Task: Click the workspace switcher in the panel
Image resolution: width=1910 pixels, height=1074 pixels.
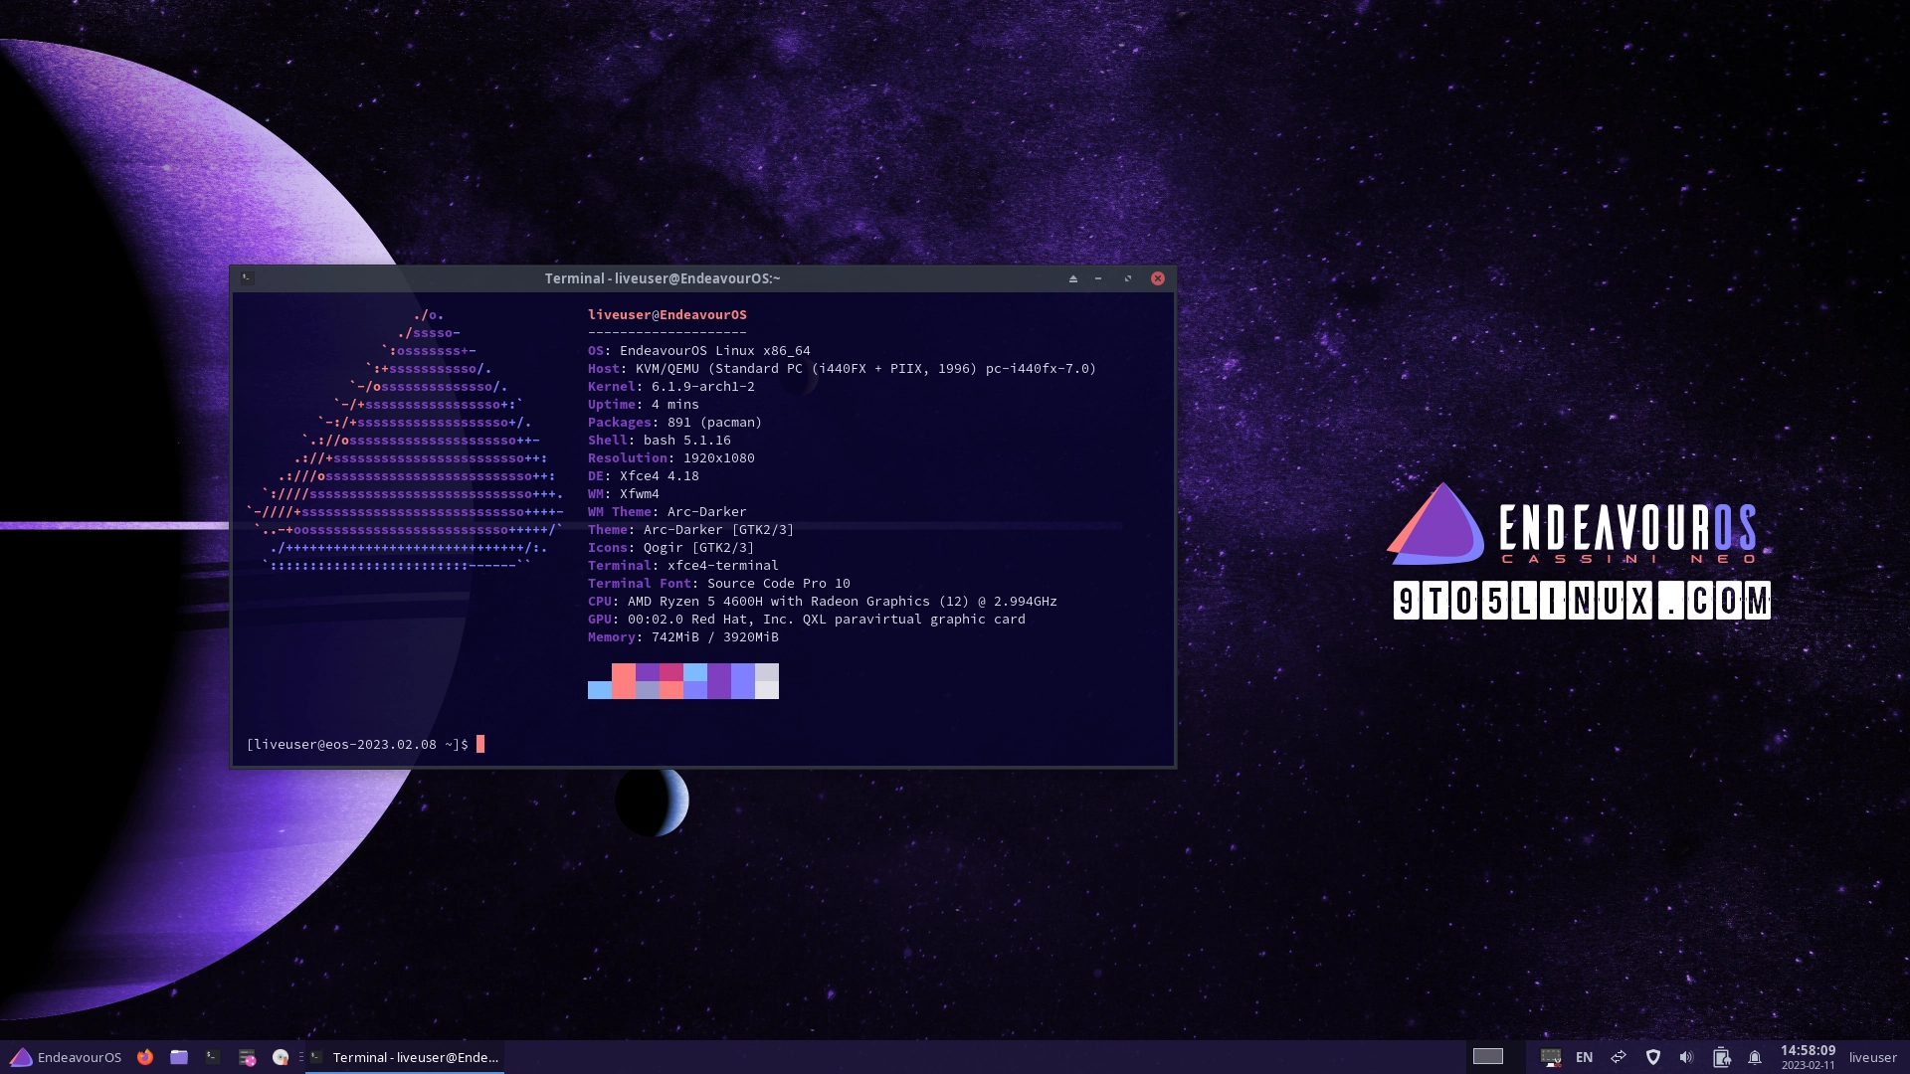Action: 1488,1057
